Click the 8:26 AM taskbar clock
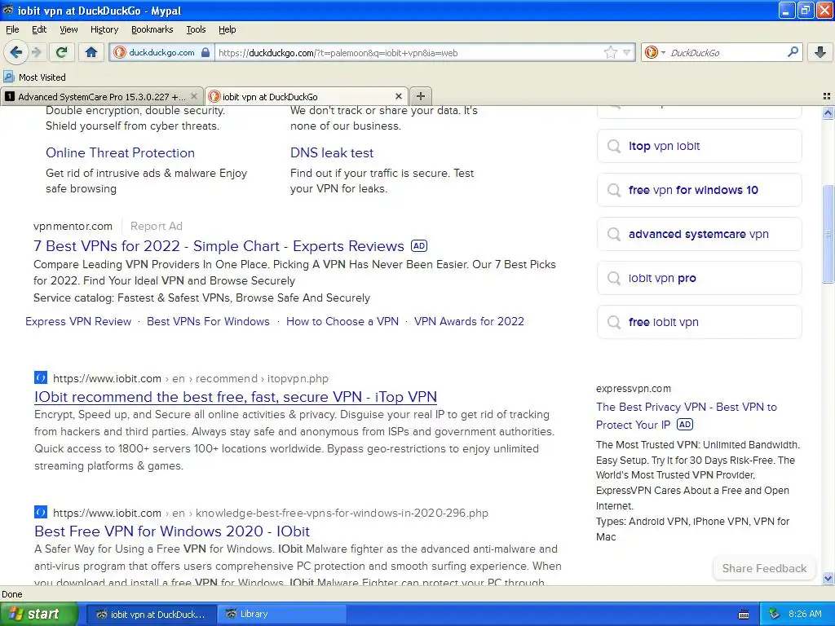This screenshot has width=835, height=626. pos(805,614)
